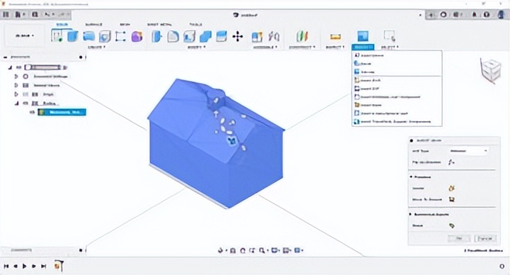Toggle visibility eye of the Origin folder
The width and height of the screenshot is (510, 275).
click(25, 94)
